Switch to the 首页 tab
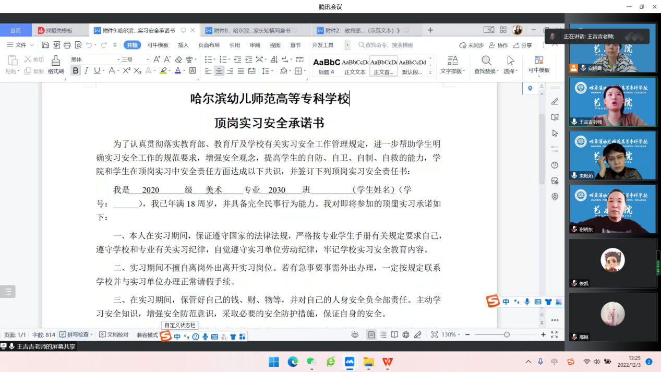 (x=16, y=30)
